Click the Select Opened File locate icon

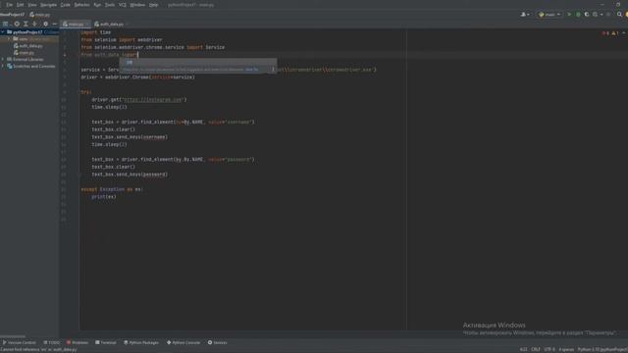point(17,24)
